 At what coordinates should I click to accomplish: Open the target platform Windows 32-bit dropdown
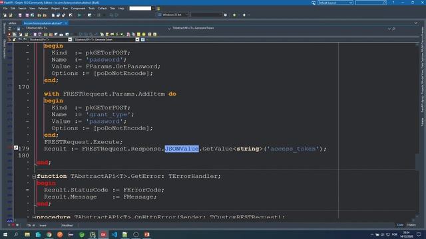[173, 15]
